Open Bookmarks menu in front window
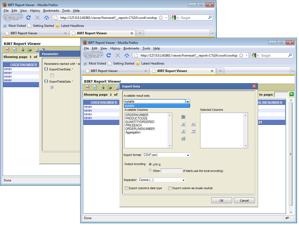Image resolution: width=299 pixels, height=225 pixels. 131,48
